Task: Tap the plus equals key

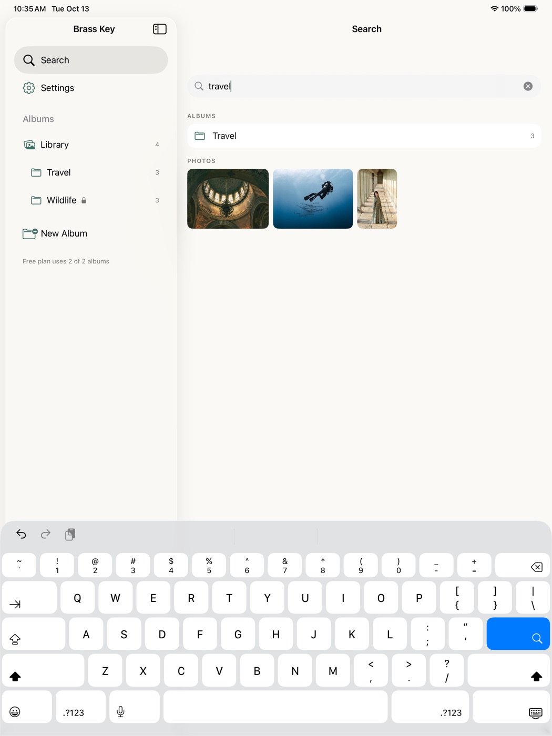Action: click(x=474, y=566)
